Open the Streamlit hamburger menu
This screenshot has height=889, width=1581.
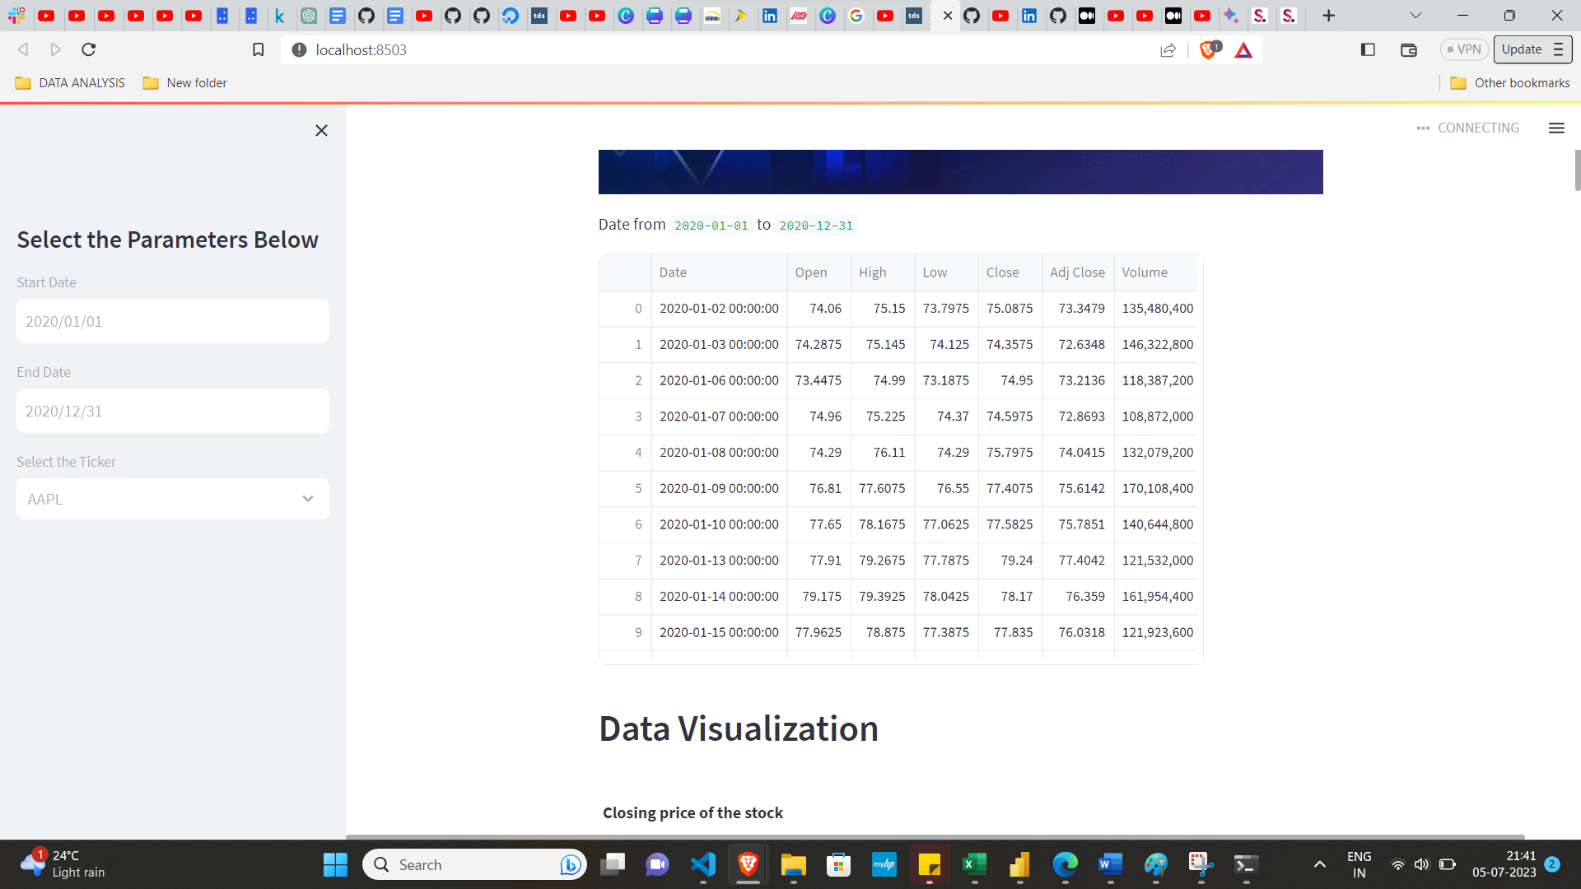[1556, 128]
